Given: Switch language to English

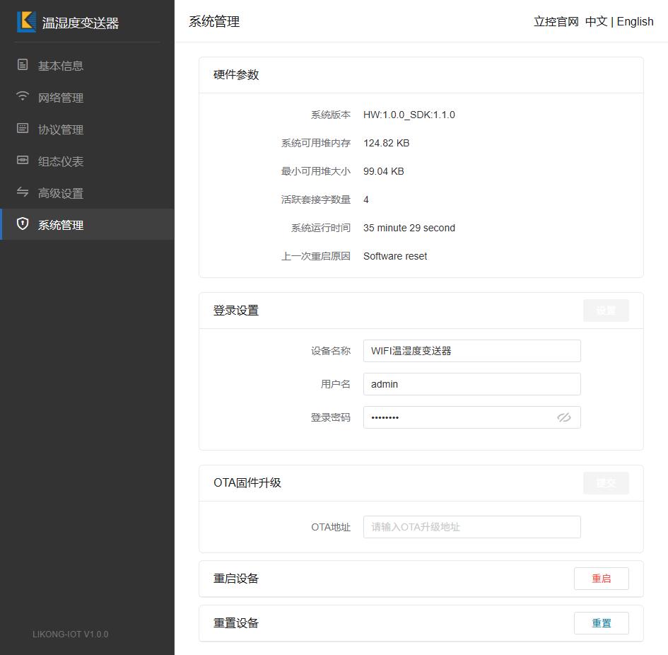Looking at the screenshot, I should (635, 21).
